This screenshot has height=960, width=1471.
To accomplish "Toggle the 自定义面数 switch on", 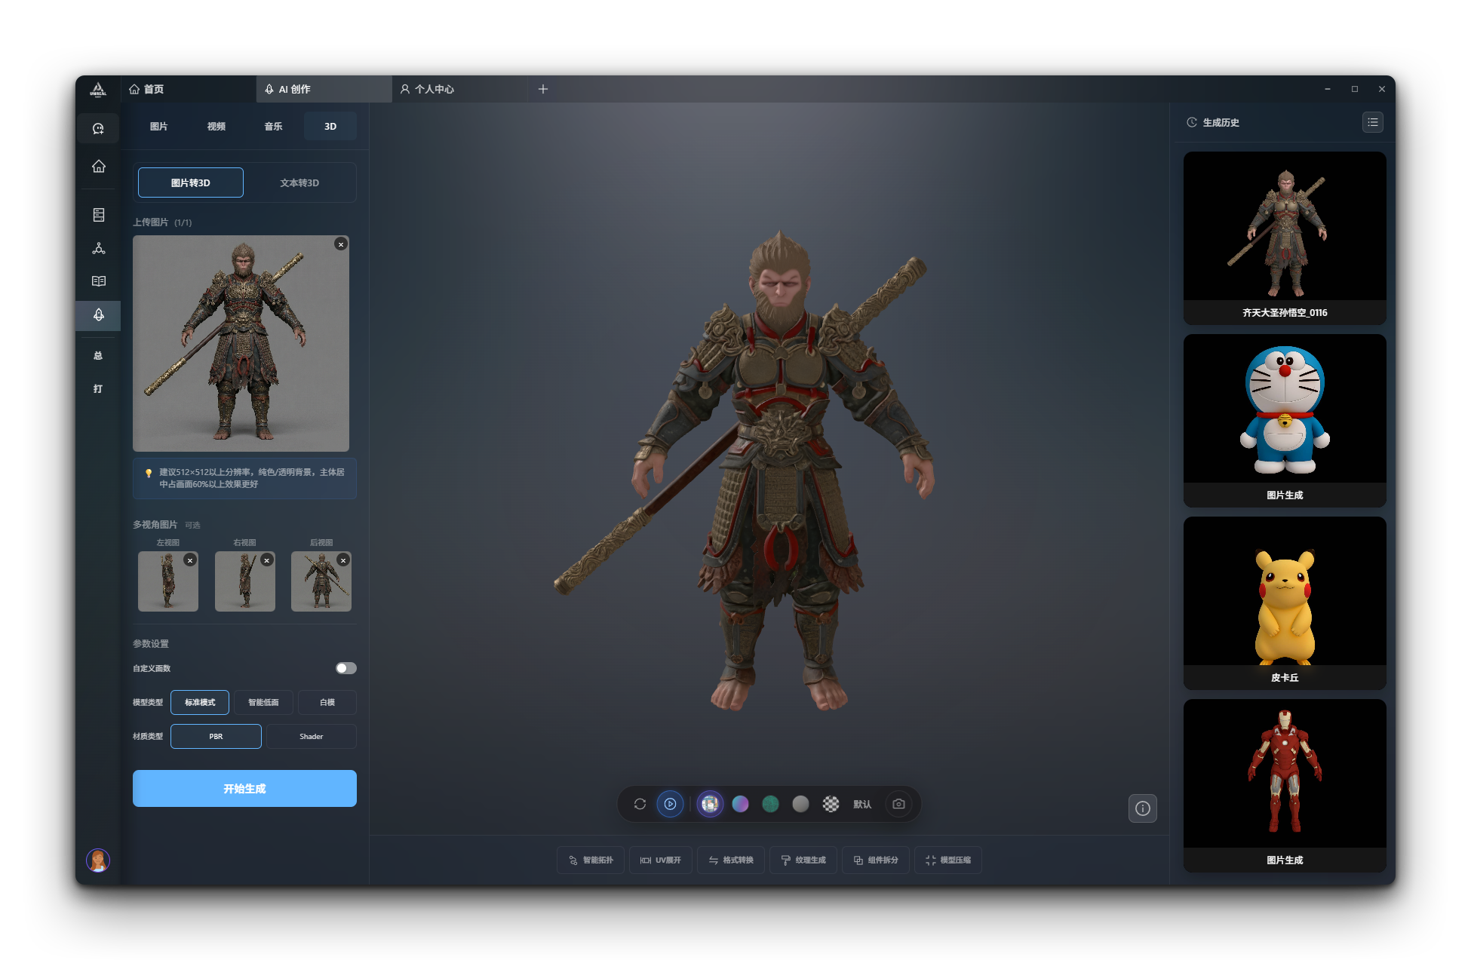I will point(345,668).
